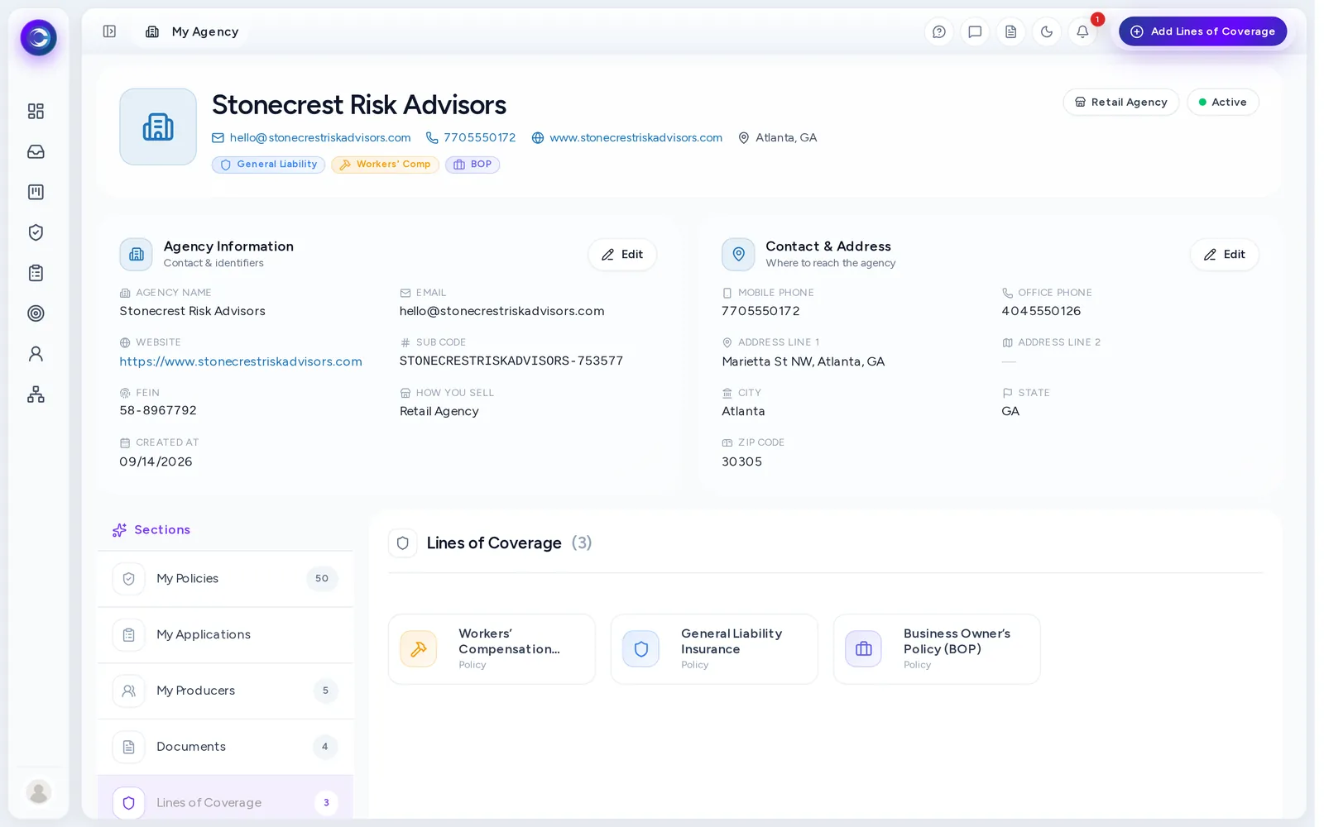Click the General Liability tag chip
The width and height of the screenshot is (1324, 827).
[268, 165]
